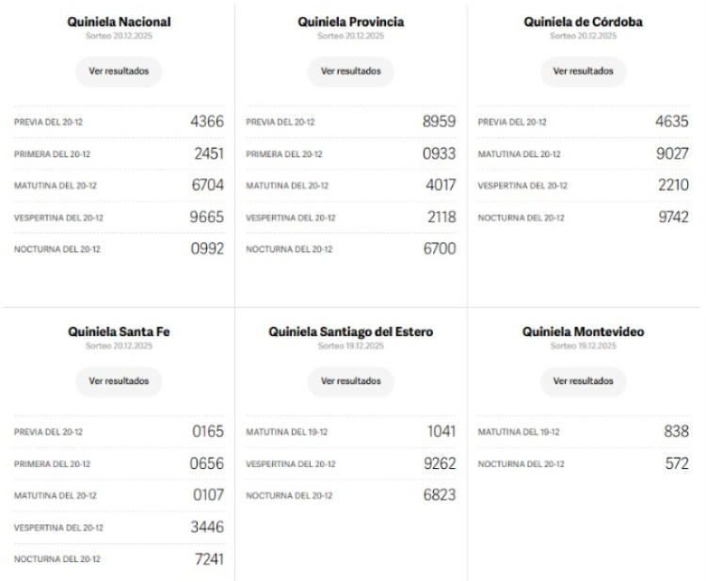Click the Quiniela de Córdoba title

(583, 22)
